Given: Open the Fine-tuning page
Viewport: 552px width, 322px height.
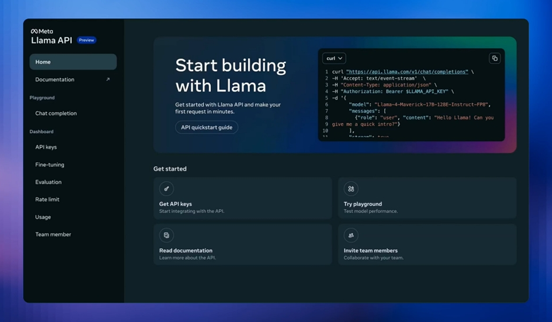Looking at the screenshot, I should (x=50, y=165).
